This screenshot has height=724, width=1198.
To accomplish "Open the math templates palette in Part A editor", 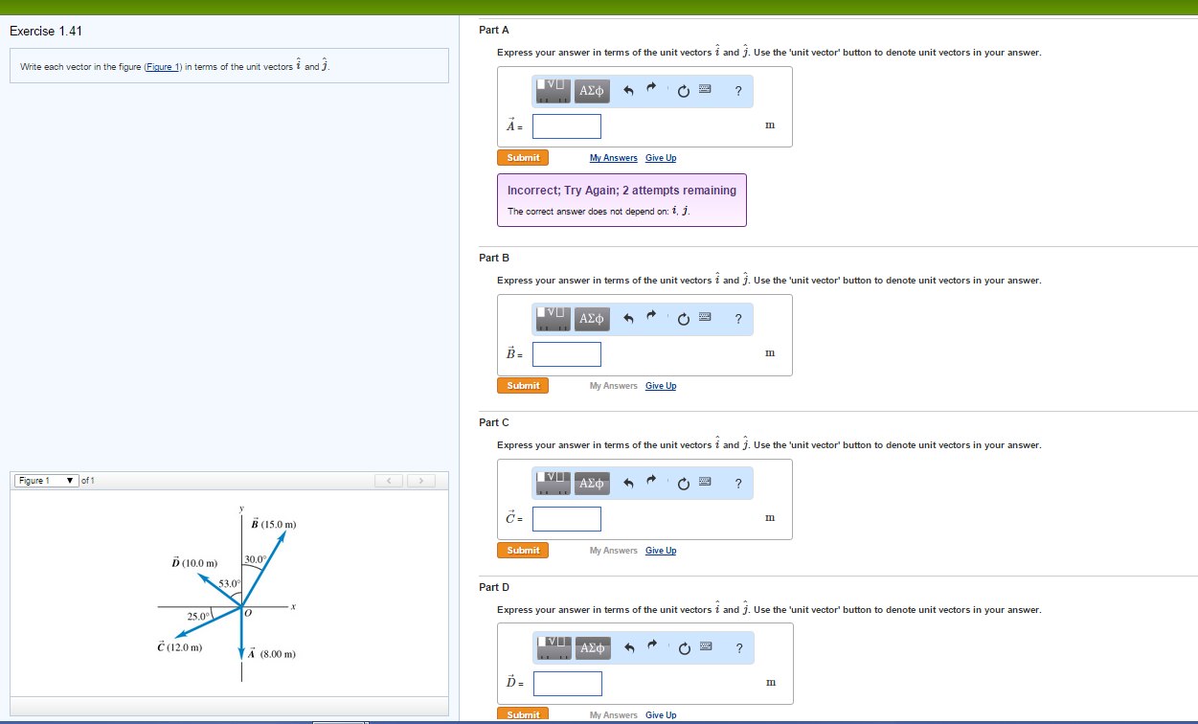I will point(551,90).
